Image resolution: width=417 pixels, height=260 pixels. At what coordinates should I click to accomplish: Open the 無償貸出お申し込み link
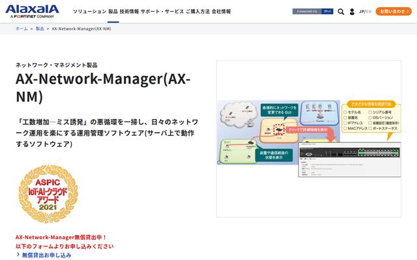pyautogui.click(x=46, y=255)
